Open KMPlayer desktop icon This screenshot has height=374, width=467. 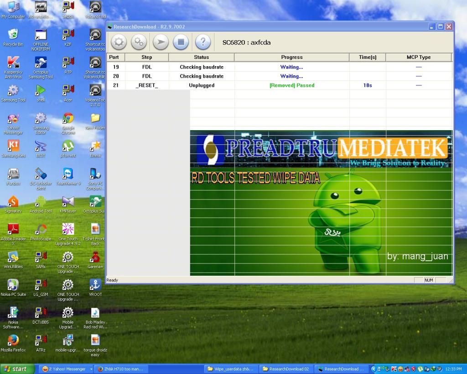click(x=68, y=204)
